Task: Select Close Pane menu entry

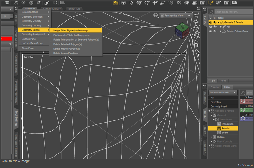Action: (x=33, y=48)
